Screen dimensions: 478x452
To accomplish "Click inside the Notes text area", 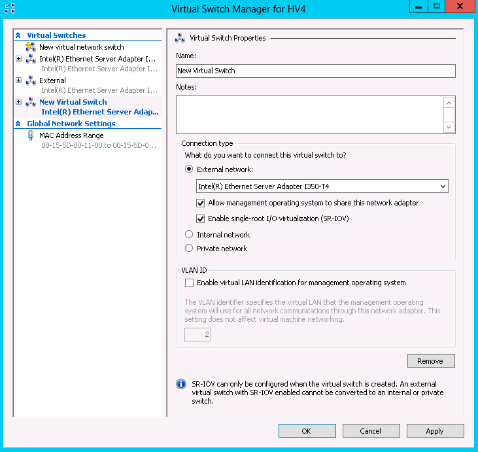I will tap(309, 114).
